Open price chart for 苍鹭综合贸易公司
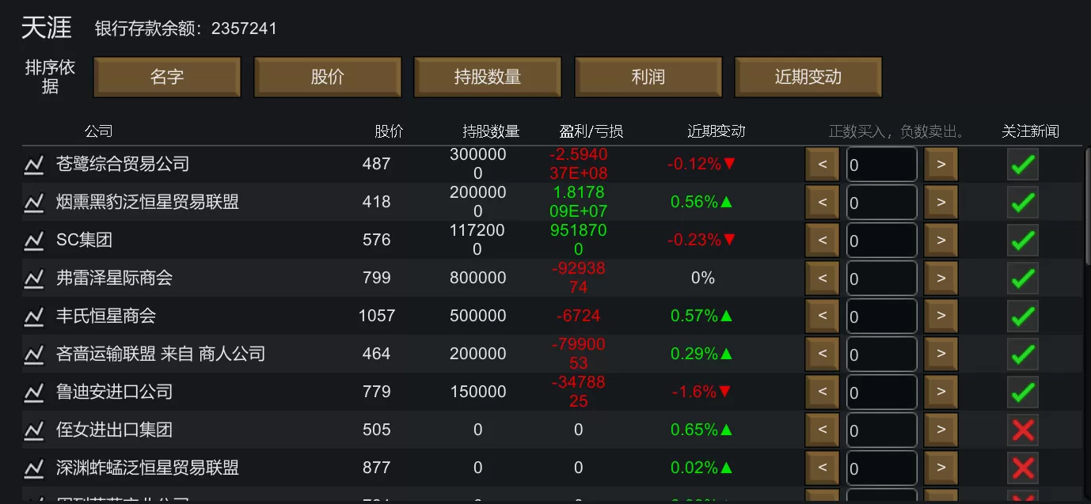The height and width of the screenshot is (504, 1091). (x=33, y=165)
